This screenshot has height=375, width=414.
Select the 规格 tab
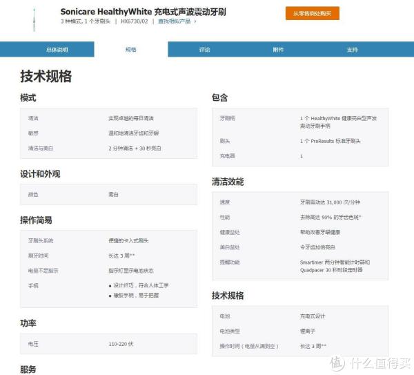131,50
